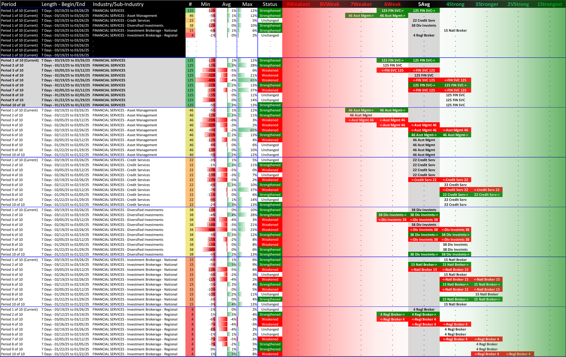The image size is (566, 357).
Task: Click the 6Weak column header
Action: point(392,4)
